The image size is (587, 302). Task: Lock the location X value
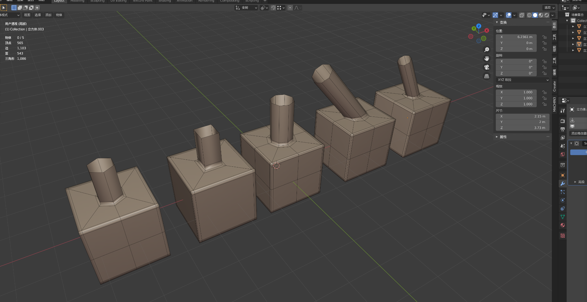(544, 37)
